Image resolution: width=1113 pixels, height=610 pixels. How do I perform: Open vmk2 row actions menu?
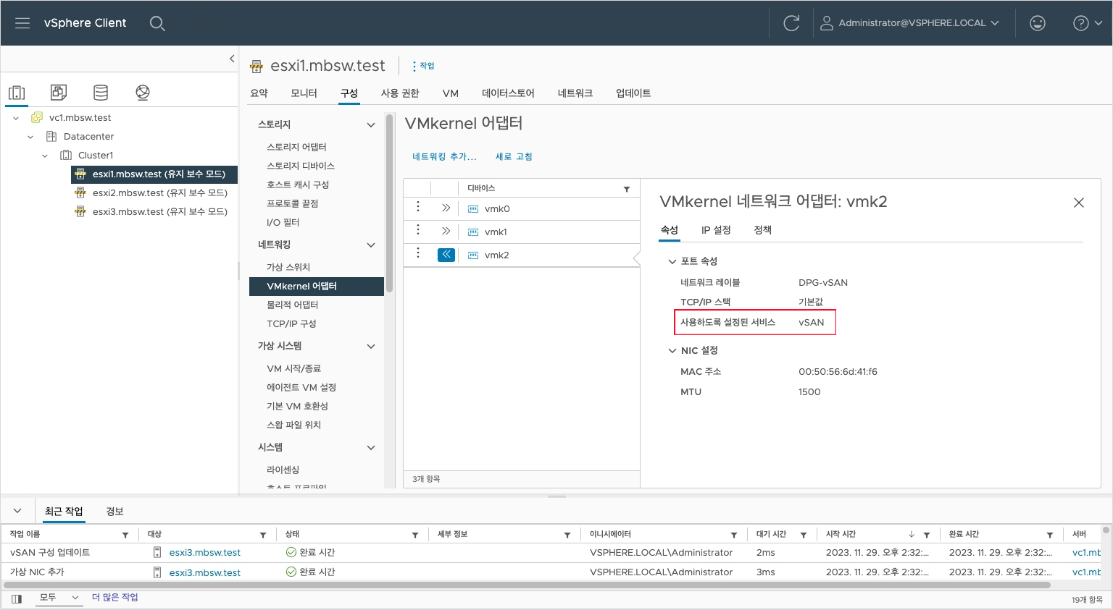418,253
